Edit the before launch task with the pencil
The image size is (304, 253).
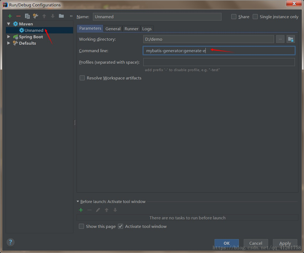coord(98,210)
